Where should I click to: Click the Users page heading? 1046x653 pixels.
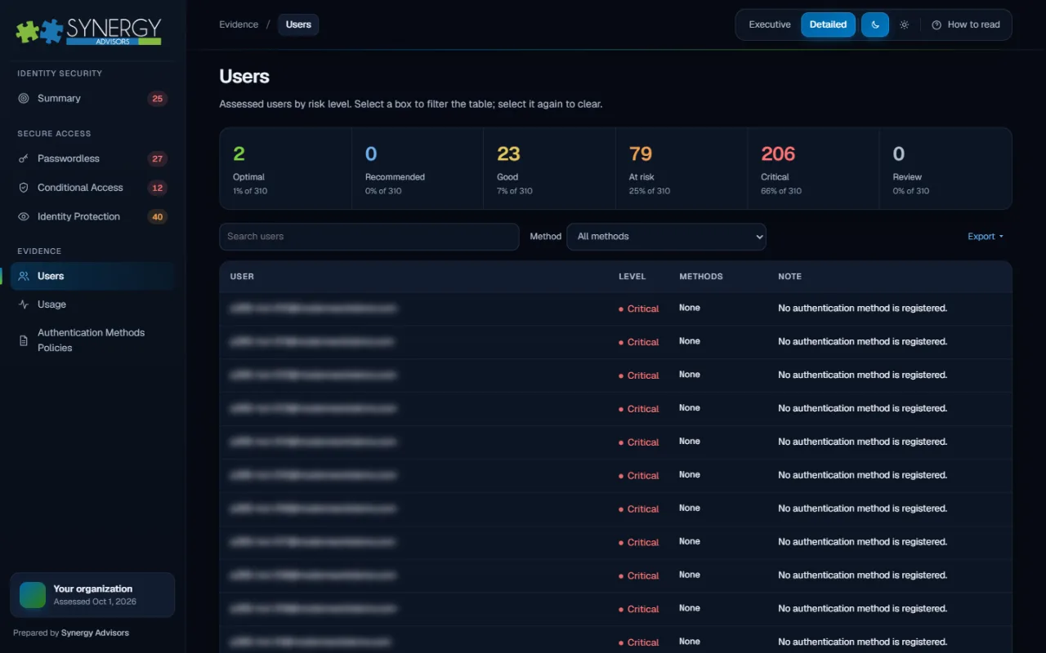pyautogui.click(x=244, y=77)
